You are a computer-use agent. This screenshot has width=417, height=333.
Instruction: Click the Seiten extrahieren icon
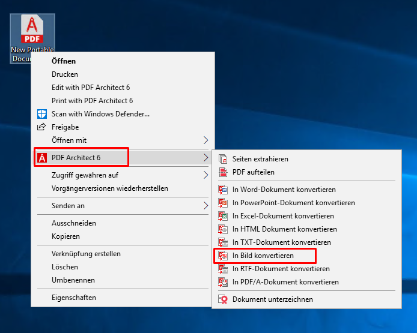[223, 159]
